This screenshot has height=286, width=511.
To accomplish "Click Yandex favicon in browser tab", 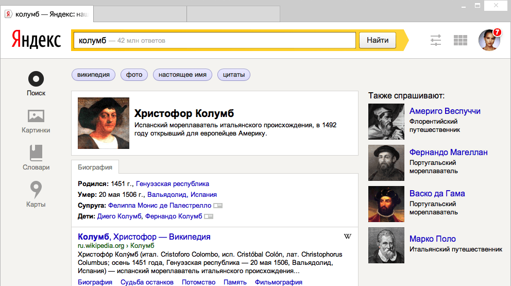I will 8,14.
